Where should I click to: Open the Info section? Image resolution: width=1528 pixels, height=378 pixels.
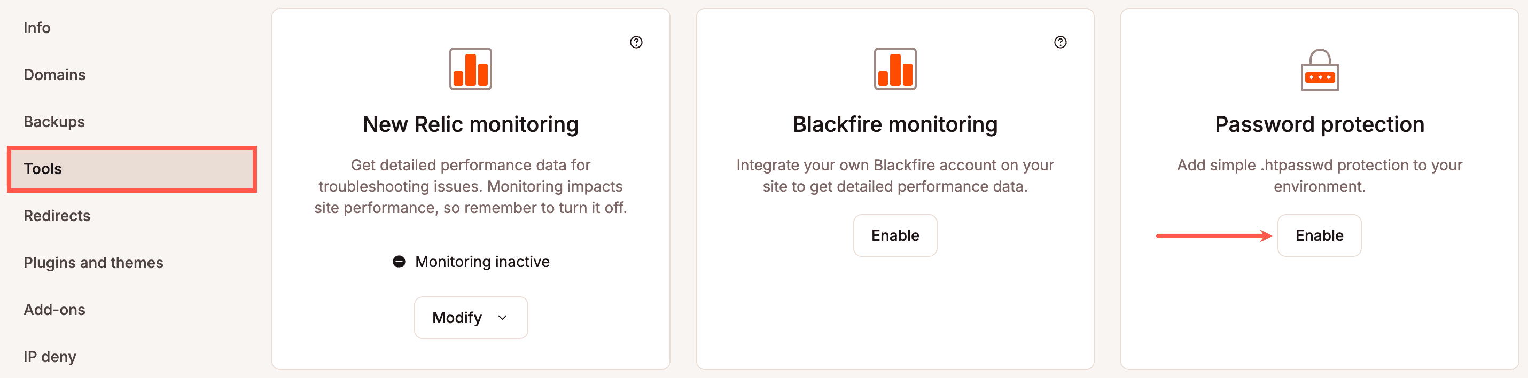point(36,28)
